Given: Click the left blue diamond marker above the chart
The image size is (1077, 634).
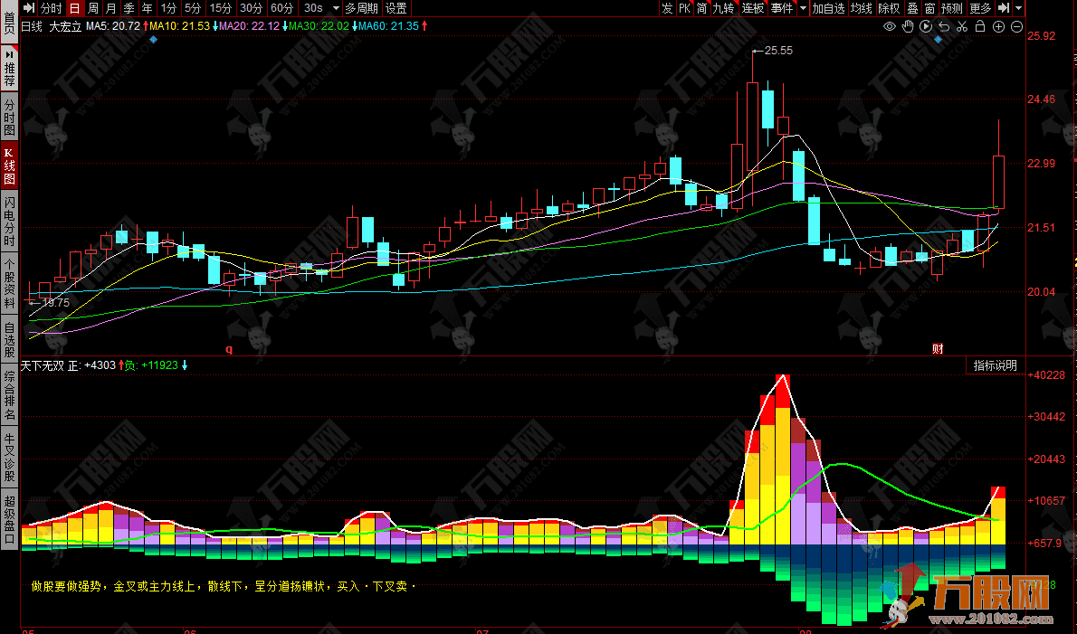Looking at the screenshot, I should pos(153,40).
